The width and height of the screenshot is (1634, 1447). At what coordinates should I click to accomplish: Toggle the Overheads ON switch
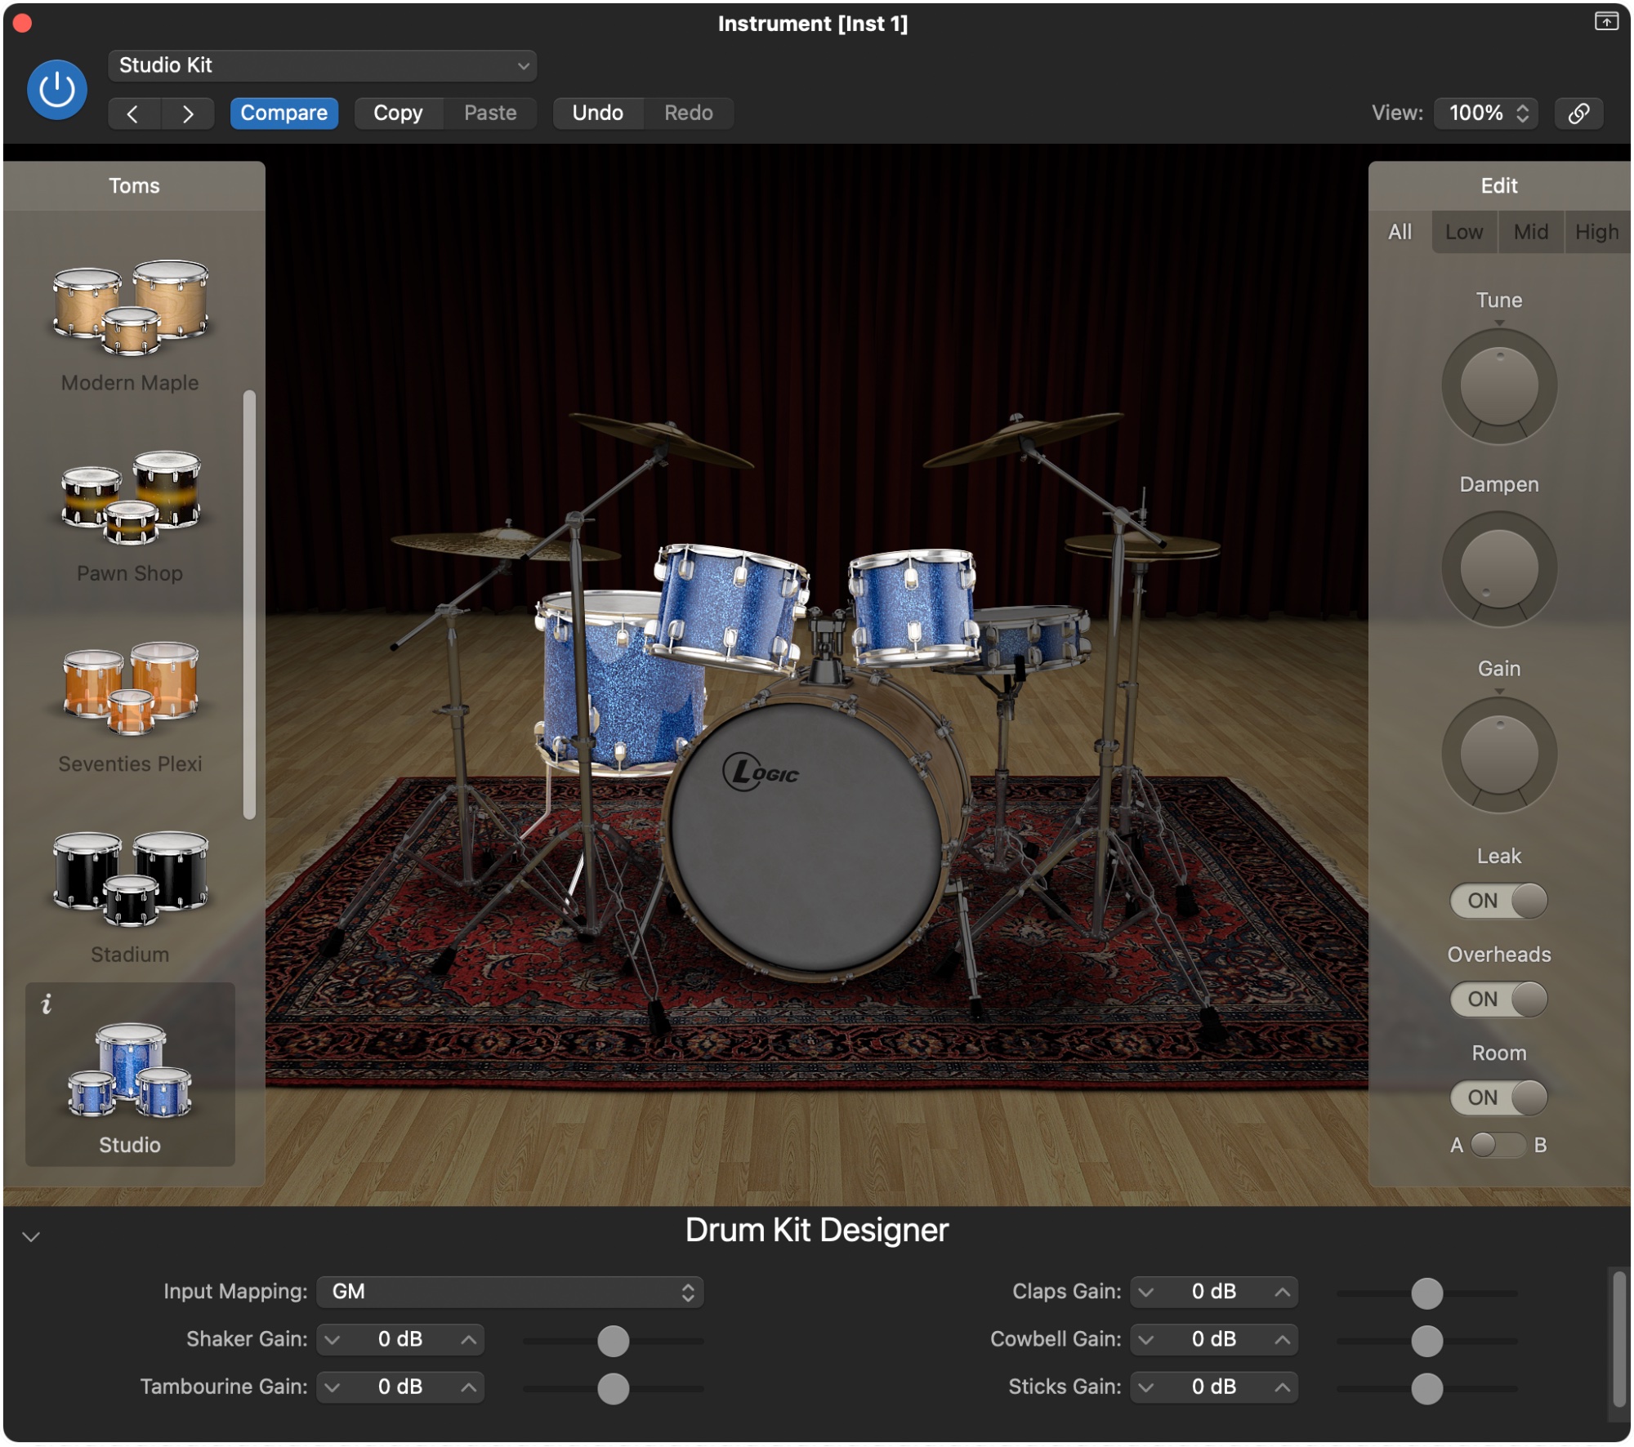click(1498, 1000)
